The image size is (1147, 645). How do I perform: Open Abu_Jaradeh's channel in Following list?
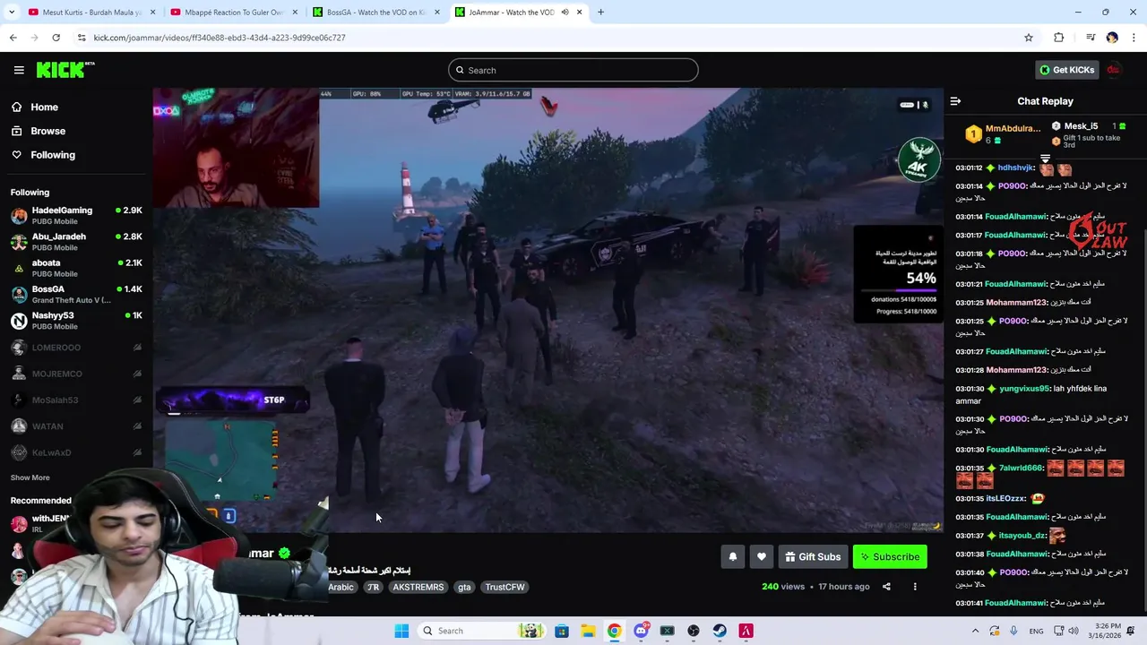76,241
